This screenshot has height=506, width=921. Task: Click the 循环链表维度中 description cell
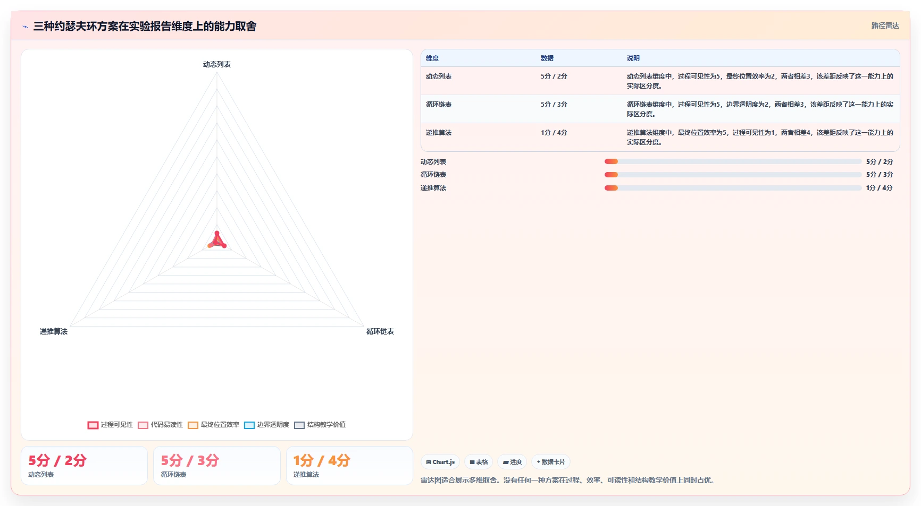tap(760, 109)
